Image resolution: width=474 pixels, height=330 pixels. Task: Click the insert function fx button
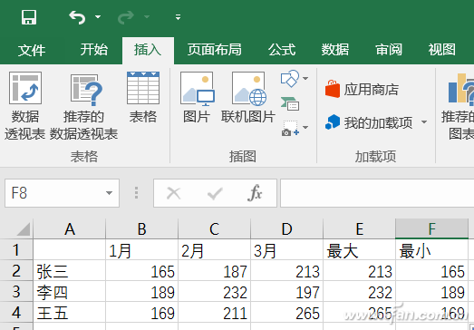pos(255,193)
